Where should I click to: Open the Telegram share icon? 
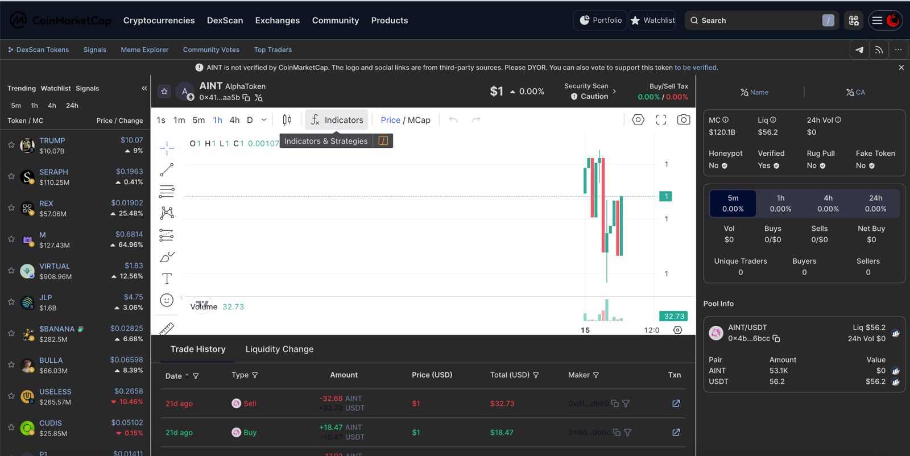859,50
